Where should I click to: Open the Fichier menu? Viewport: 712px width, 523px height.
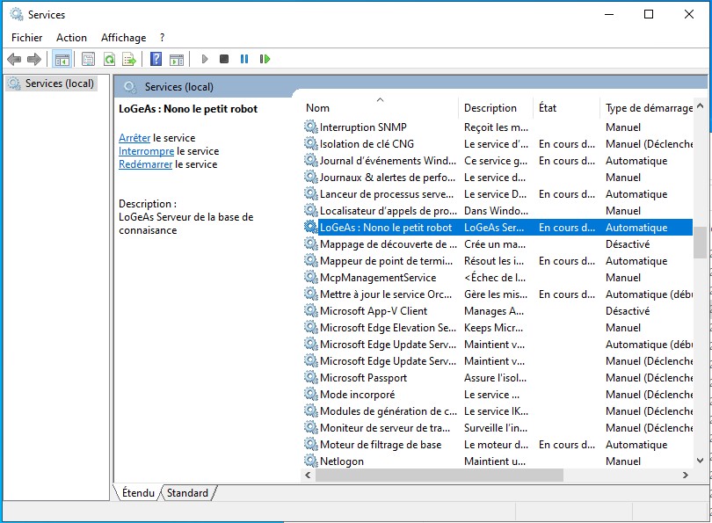pyautogui.click(x=26, y=38)
